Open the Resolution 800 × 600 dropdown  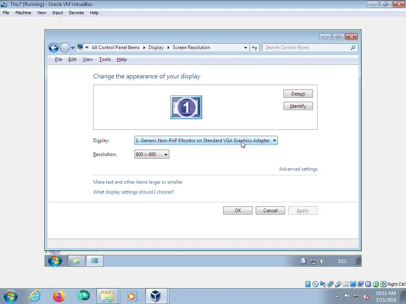click(152, 154)
